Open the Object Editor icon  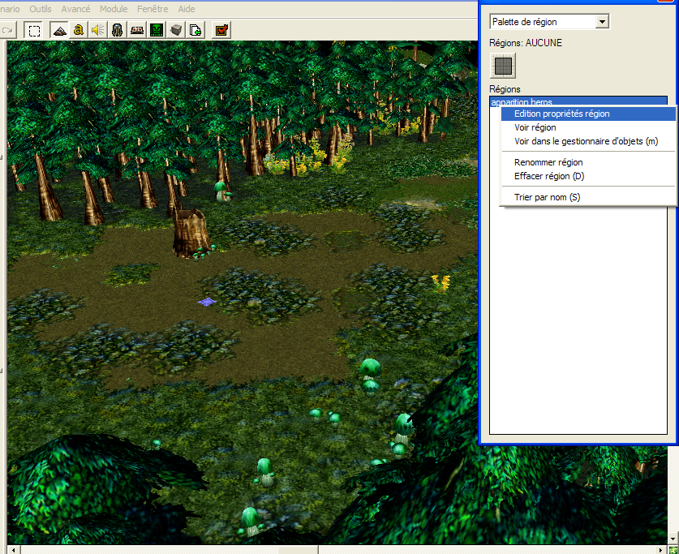click(x=117, y=30)
